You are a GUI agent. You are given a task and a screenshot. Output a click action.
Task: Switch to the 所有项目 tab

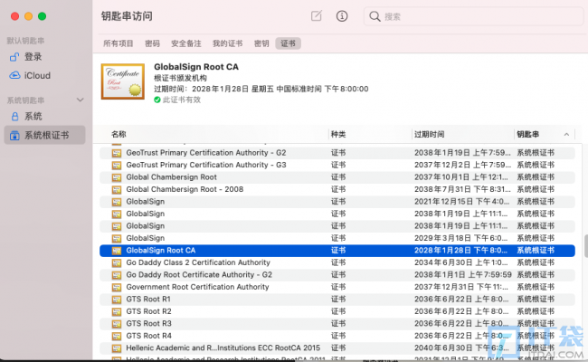(119, 43)
